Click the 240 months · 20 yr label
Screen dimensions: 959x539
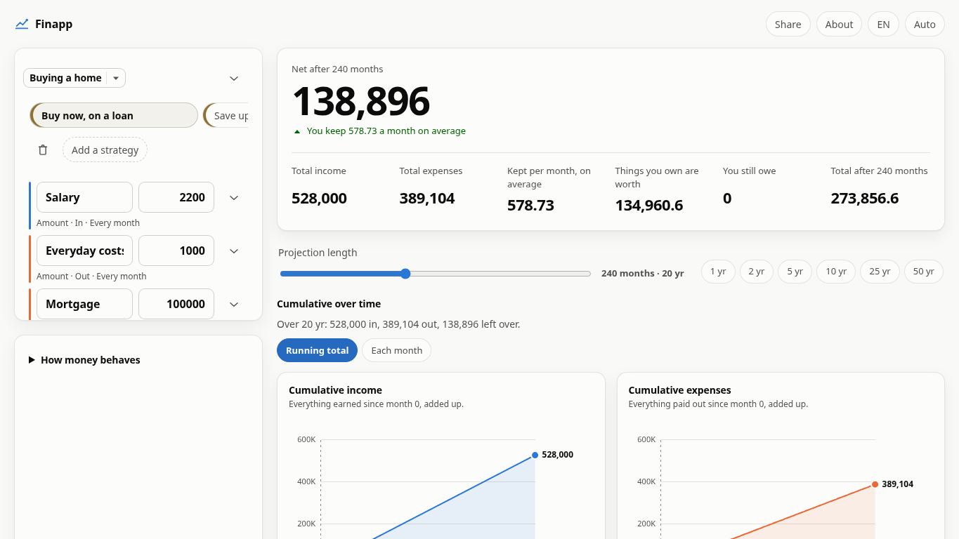[x=642, y=273]
